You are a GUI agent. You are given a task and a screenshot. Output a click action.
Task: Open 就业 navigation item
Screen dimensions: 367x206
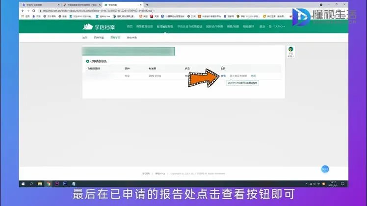point(262,26)
